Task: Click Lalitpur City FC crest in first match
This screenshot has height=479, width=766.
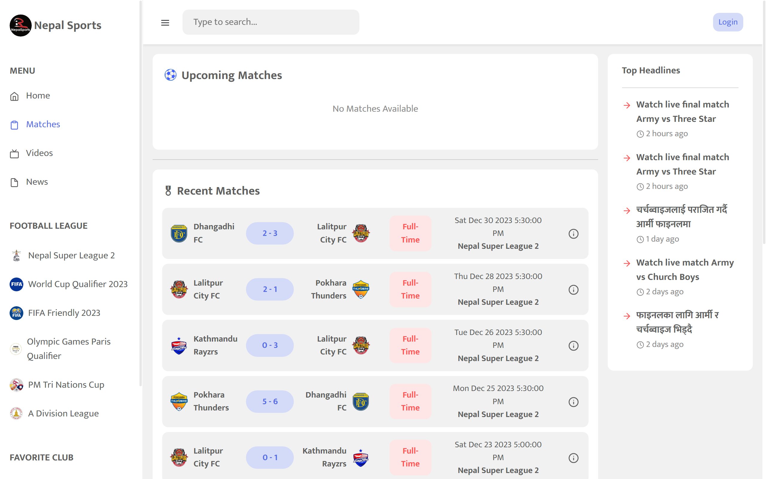Action: (361, 233)
